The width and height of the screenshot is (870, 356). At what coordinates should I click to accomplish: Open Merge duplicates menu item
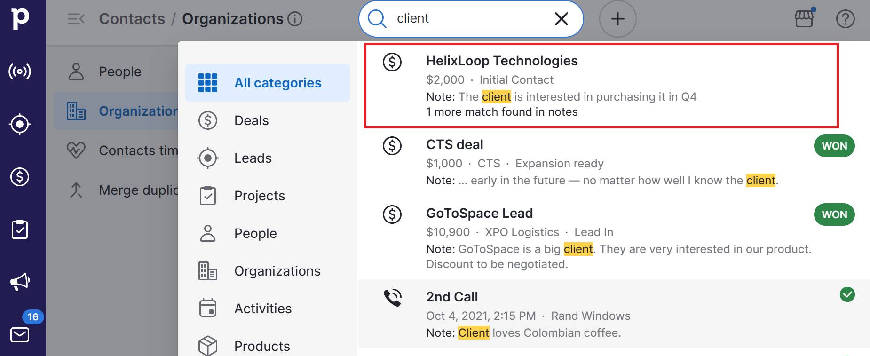tap(116, 190)
